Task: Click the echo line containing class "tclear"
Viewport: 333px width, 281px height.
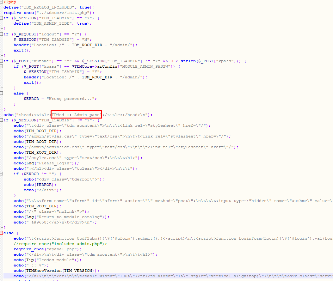Action: (x=75, y=168)
